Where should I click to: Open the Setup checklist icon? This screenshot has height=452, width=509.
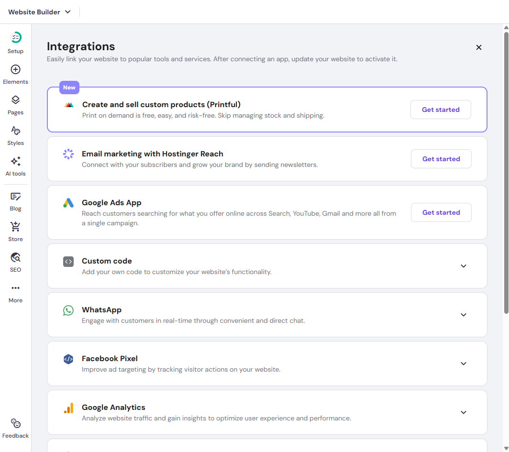click(x=16, y=38)
